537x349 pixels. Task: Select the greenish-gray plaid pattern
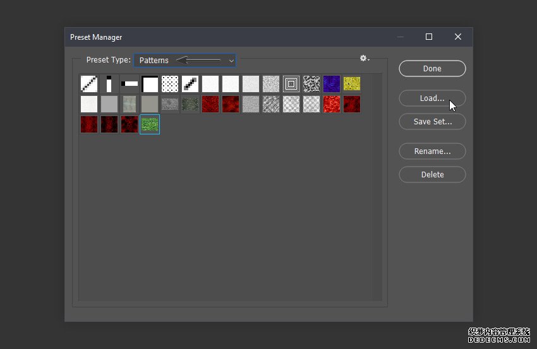130,104
